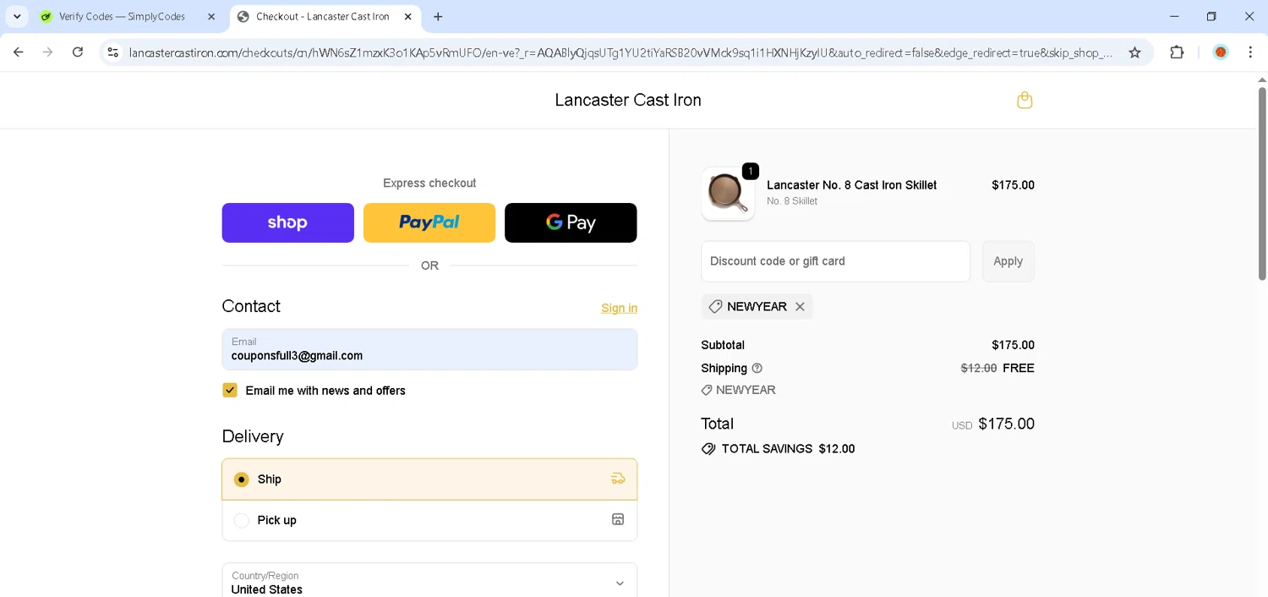Pay with Shop Pay button
This screenshot has width=1268, height=597.
pos(288,222)
